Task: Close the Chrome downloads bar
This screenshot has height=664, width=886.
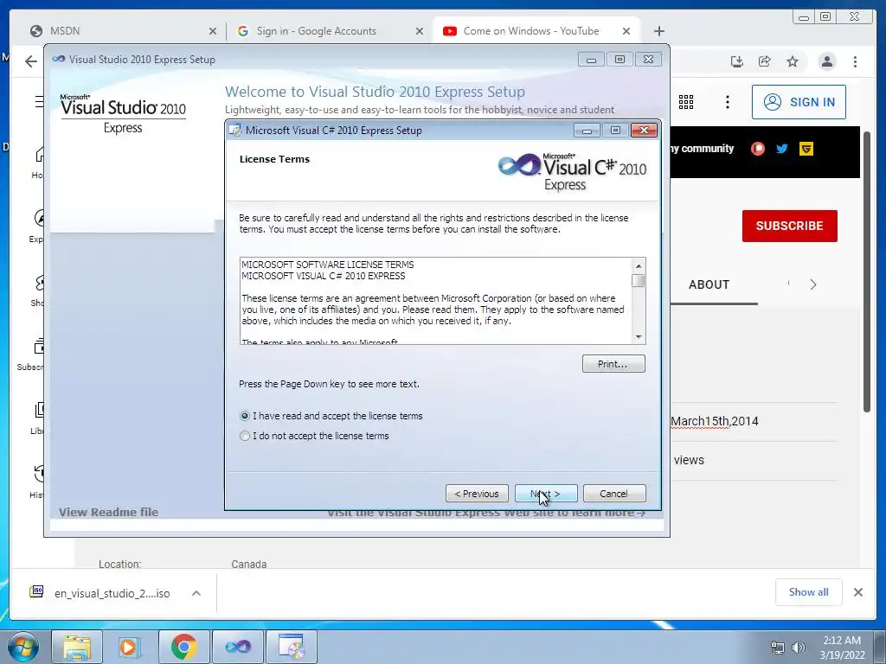Action: pyautogui.click(x=857, y=592)
